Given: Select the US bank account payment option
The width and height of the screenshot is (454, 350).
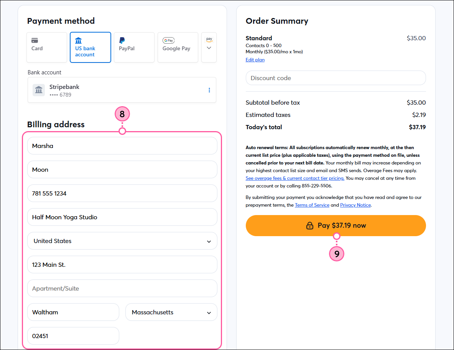Looking at the screenshot, I should click(x=90, y=47).
